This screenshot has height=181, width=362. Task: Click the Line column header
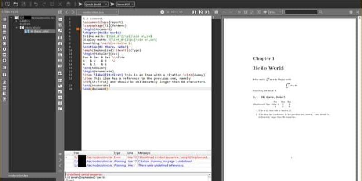[129, 153]
